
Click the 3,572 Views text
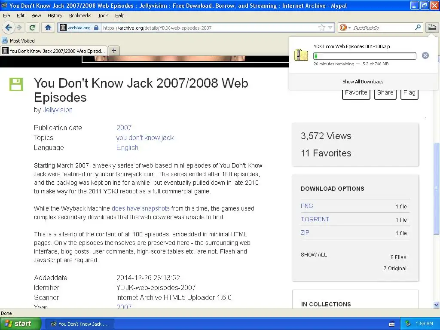tap(326, 136)
